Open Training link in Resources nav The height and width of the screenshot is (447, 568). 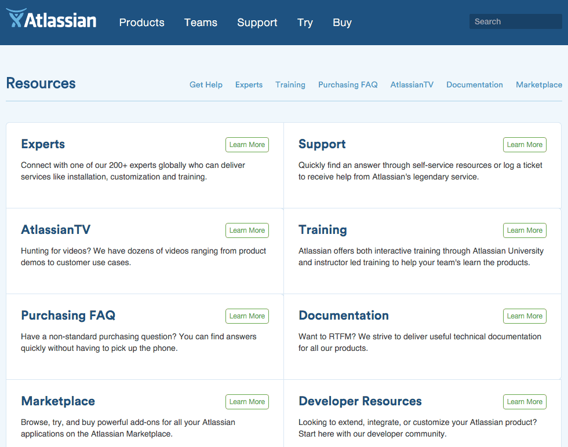click(290, 85)
